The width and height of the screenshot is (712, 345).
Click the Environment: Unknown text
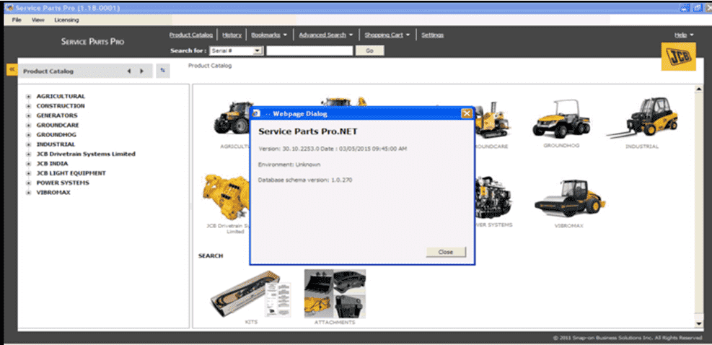pos(289,165)
